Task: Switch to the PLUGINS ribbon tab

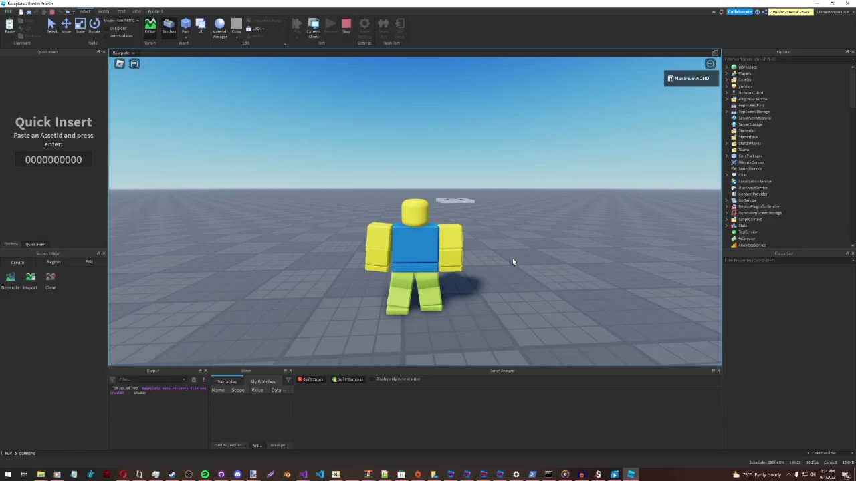Action: 155,11
